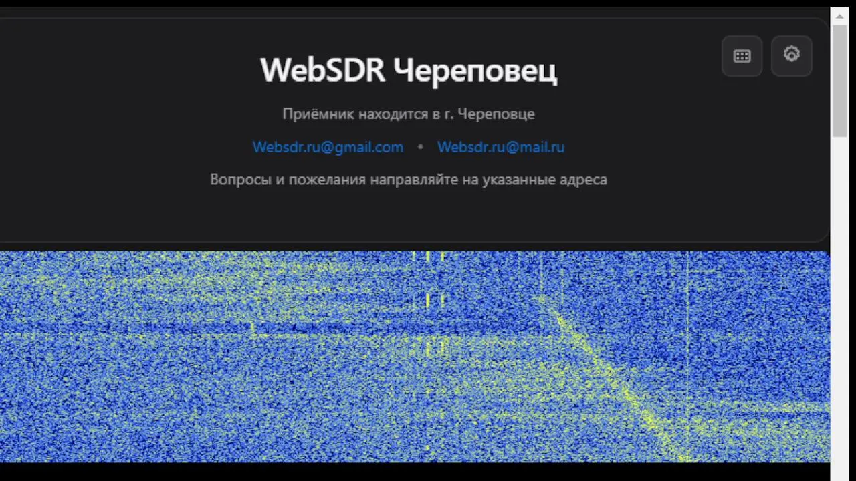
Task: Click the waterfall spectrum display
Action: 415,357
